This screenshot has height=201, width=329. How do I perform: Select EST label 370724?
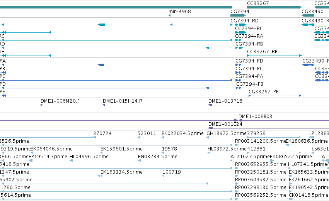coord(102,133)
